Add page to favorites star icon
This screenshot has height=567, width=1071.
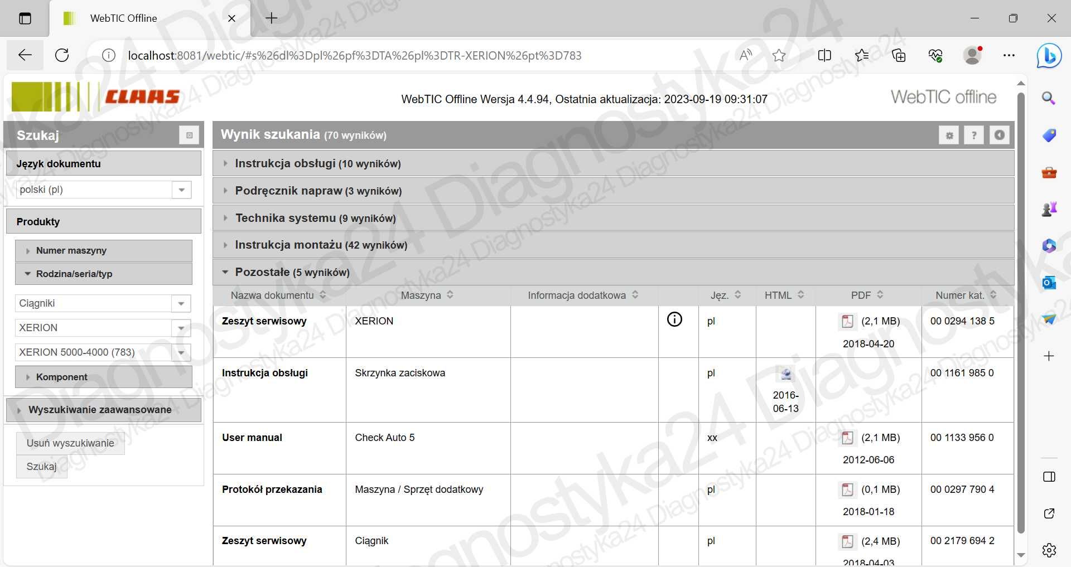click(x=779, y=55)
